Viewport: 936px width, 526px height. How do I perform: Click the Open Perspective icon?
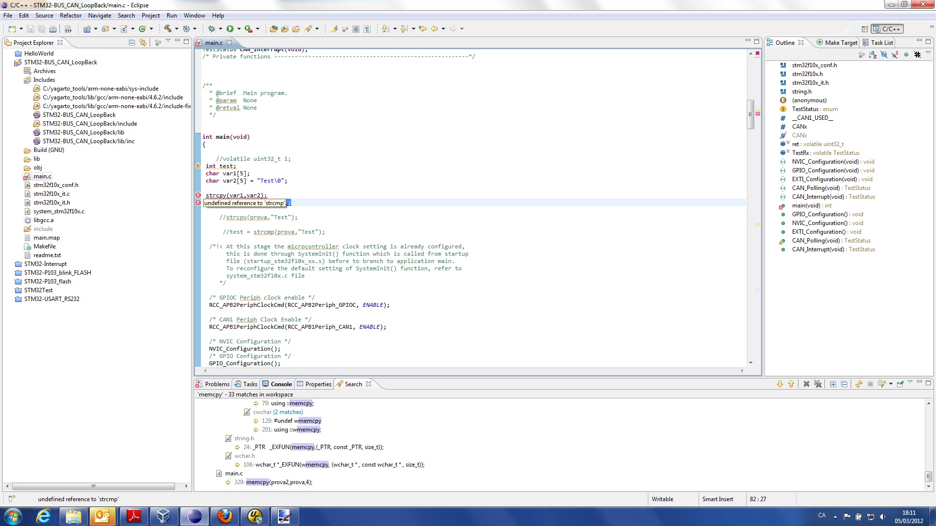point(865,29)
